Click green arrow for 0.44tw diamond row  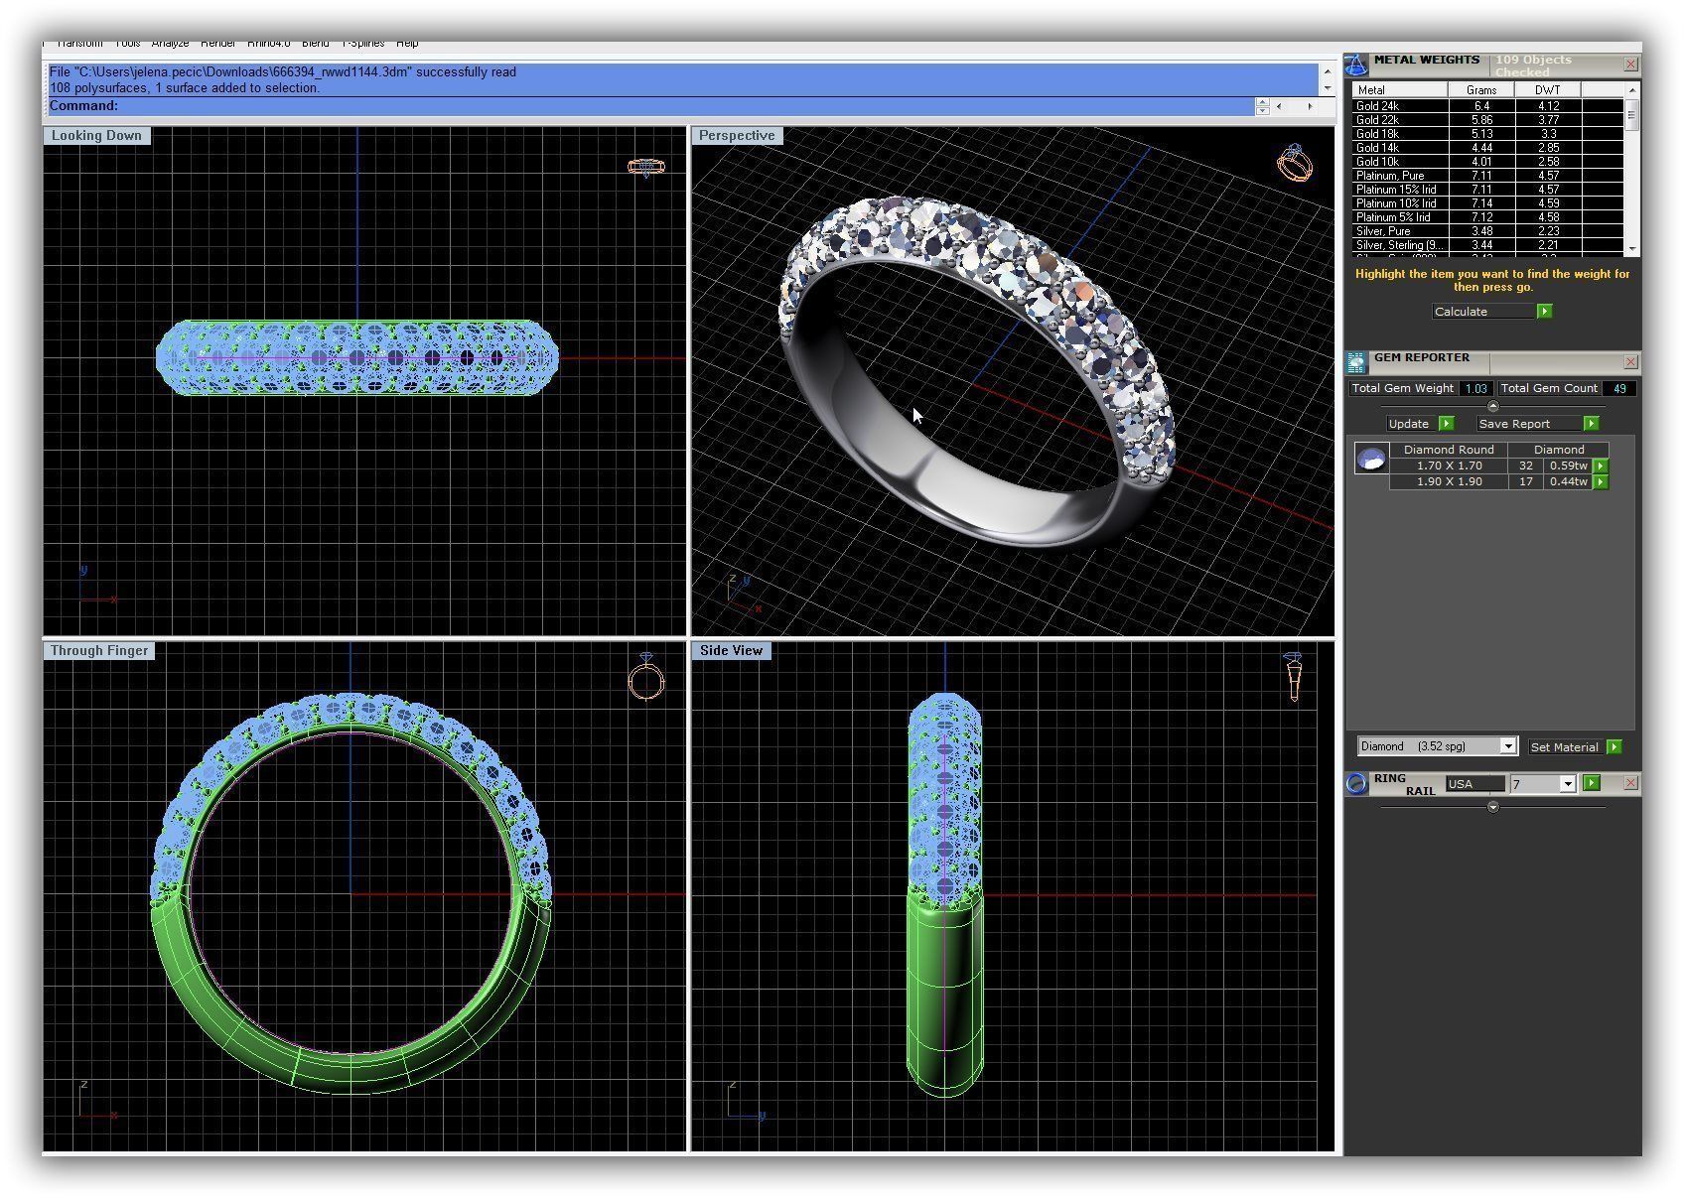[1600, 482]
